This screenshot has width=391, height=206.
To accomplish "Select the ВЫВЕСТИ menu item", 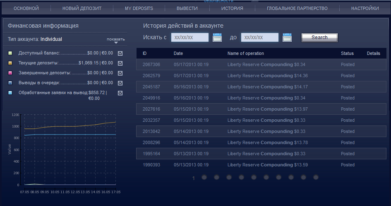I will pos(187,8).
